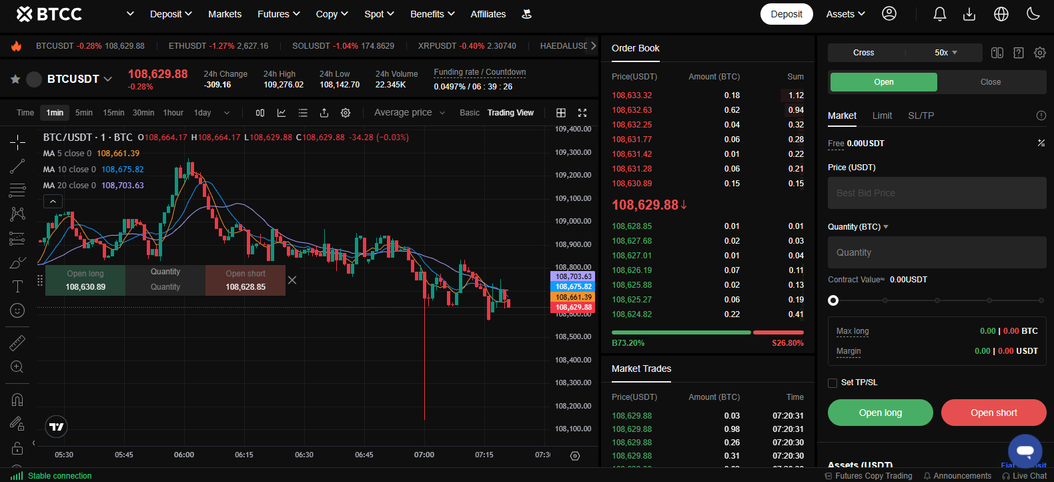Expand more timeframe options after 1day

click(x=227, y=113)
